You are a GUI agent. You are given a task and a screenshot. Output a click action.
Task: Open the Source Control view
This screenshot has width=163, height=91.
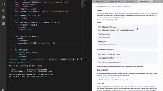pos(3,11)
